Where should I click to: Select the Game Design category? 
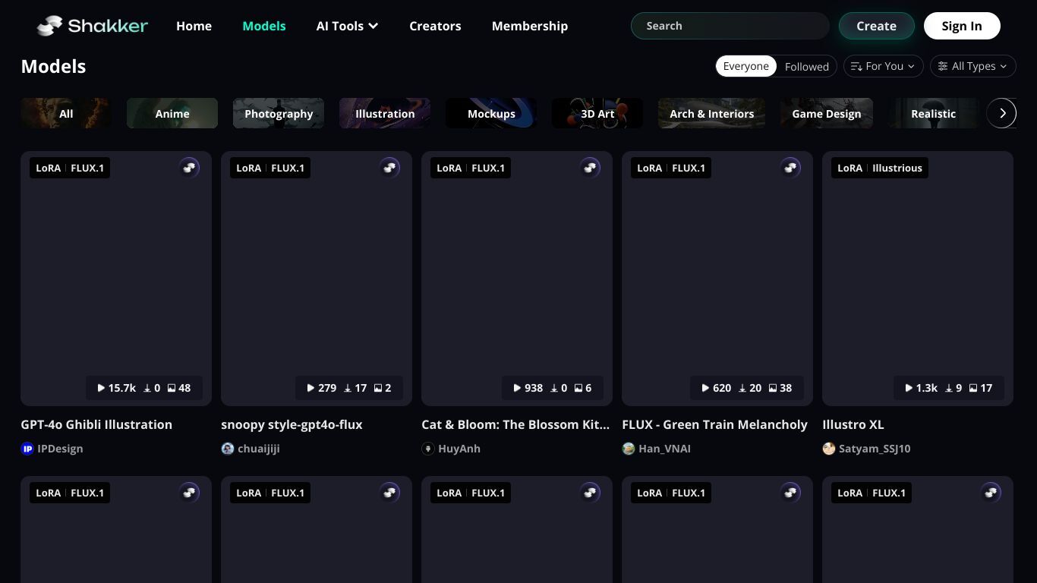(827, 113)
